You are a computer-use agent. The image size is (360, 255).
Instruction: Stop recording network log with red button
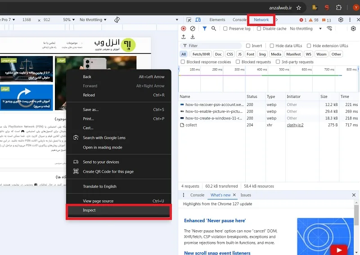tap(183, 28)
